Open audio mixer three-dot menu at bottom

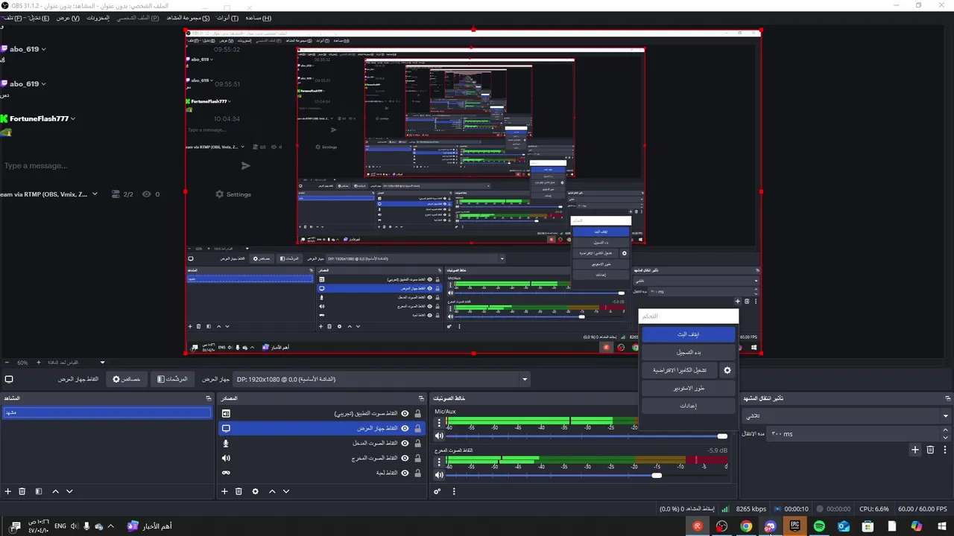pyautogui.click(x=454, y=491)
